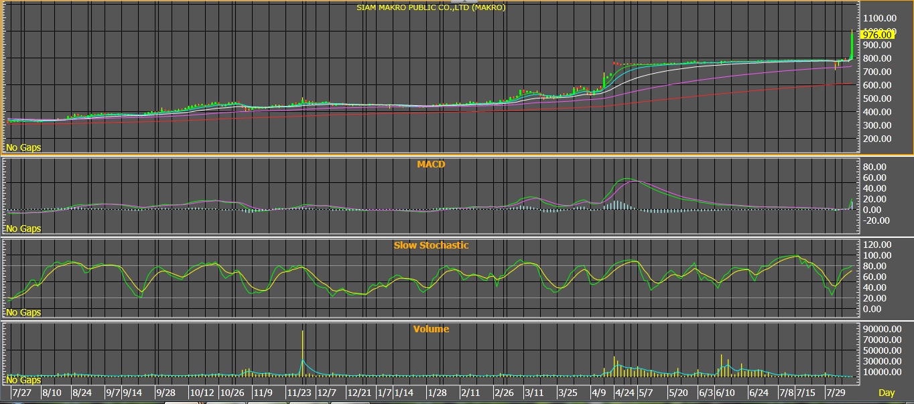Select the 2/26 date on the time axis
Image resolution: width=914 pixels, height=404 pixels.
point(505,392)
